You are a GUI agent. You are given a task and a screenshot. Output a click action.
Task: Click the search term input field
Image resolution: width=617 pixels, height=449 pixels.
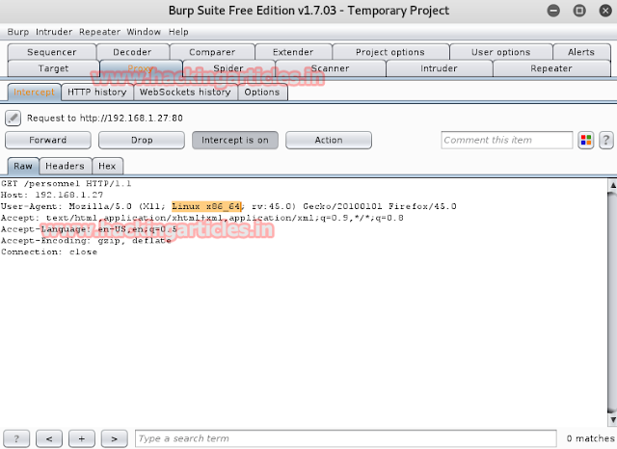coord(346,438)
